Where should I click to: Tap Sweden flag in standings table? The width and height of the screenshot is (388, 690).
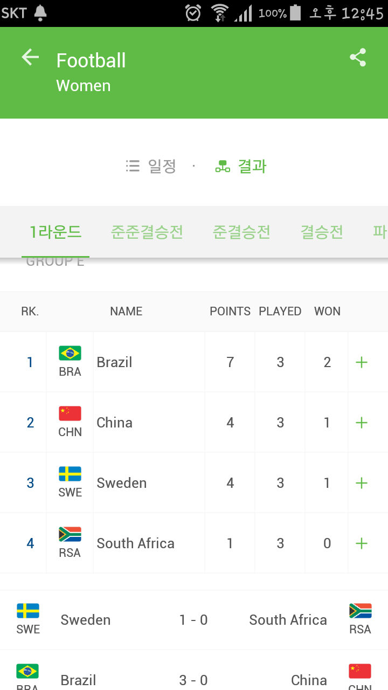coord(70,474)
